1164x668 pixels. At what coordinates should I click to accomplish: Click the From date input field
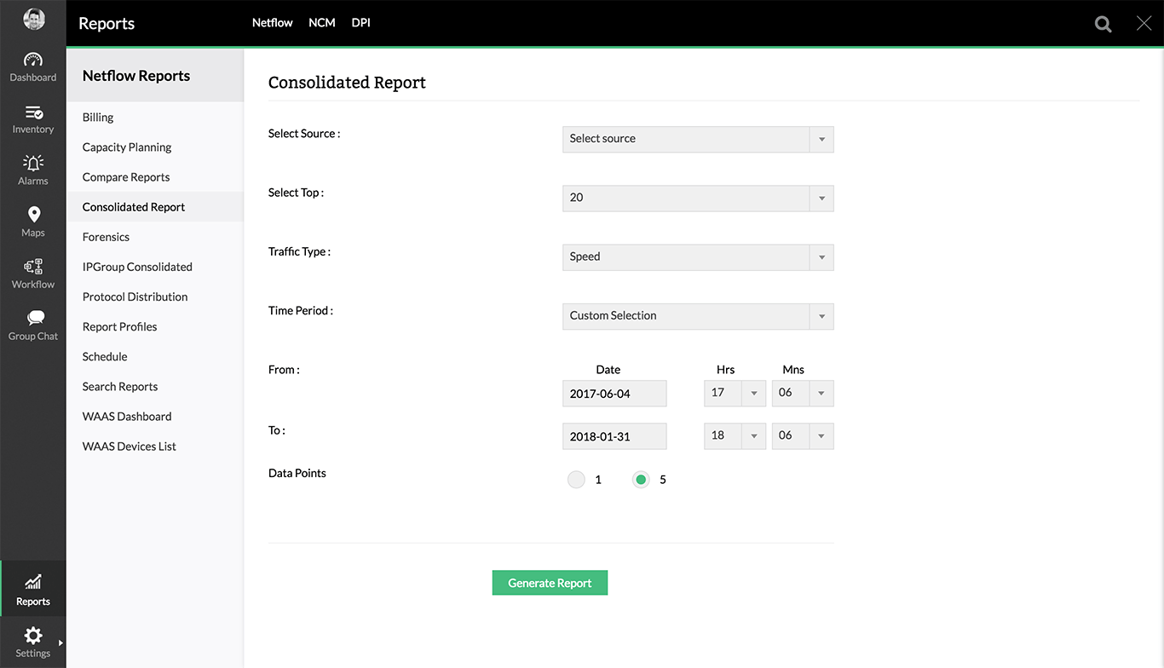click(x=614, y=394)
